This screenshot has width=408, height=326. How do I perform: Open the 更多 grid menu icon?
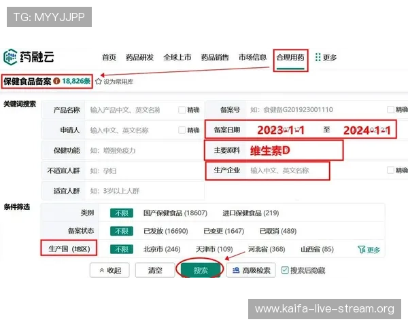pyautogui.click(x=318, y=57)
